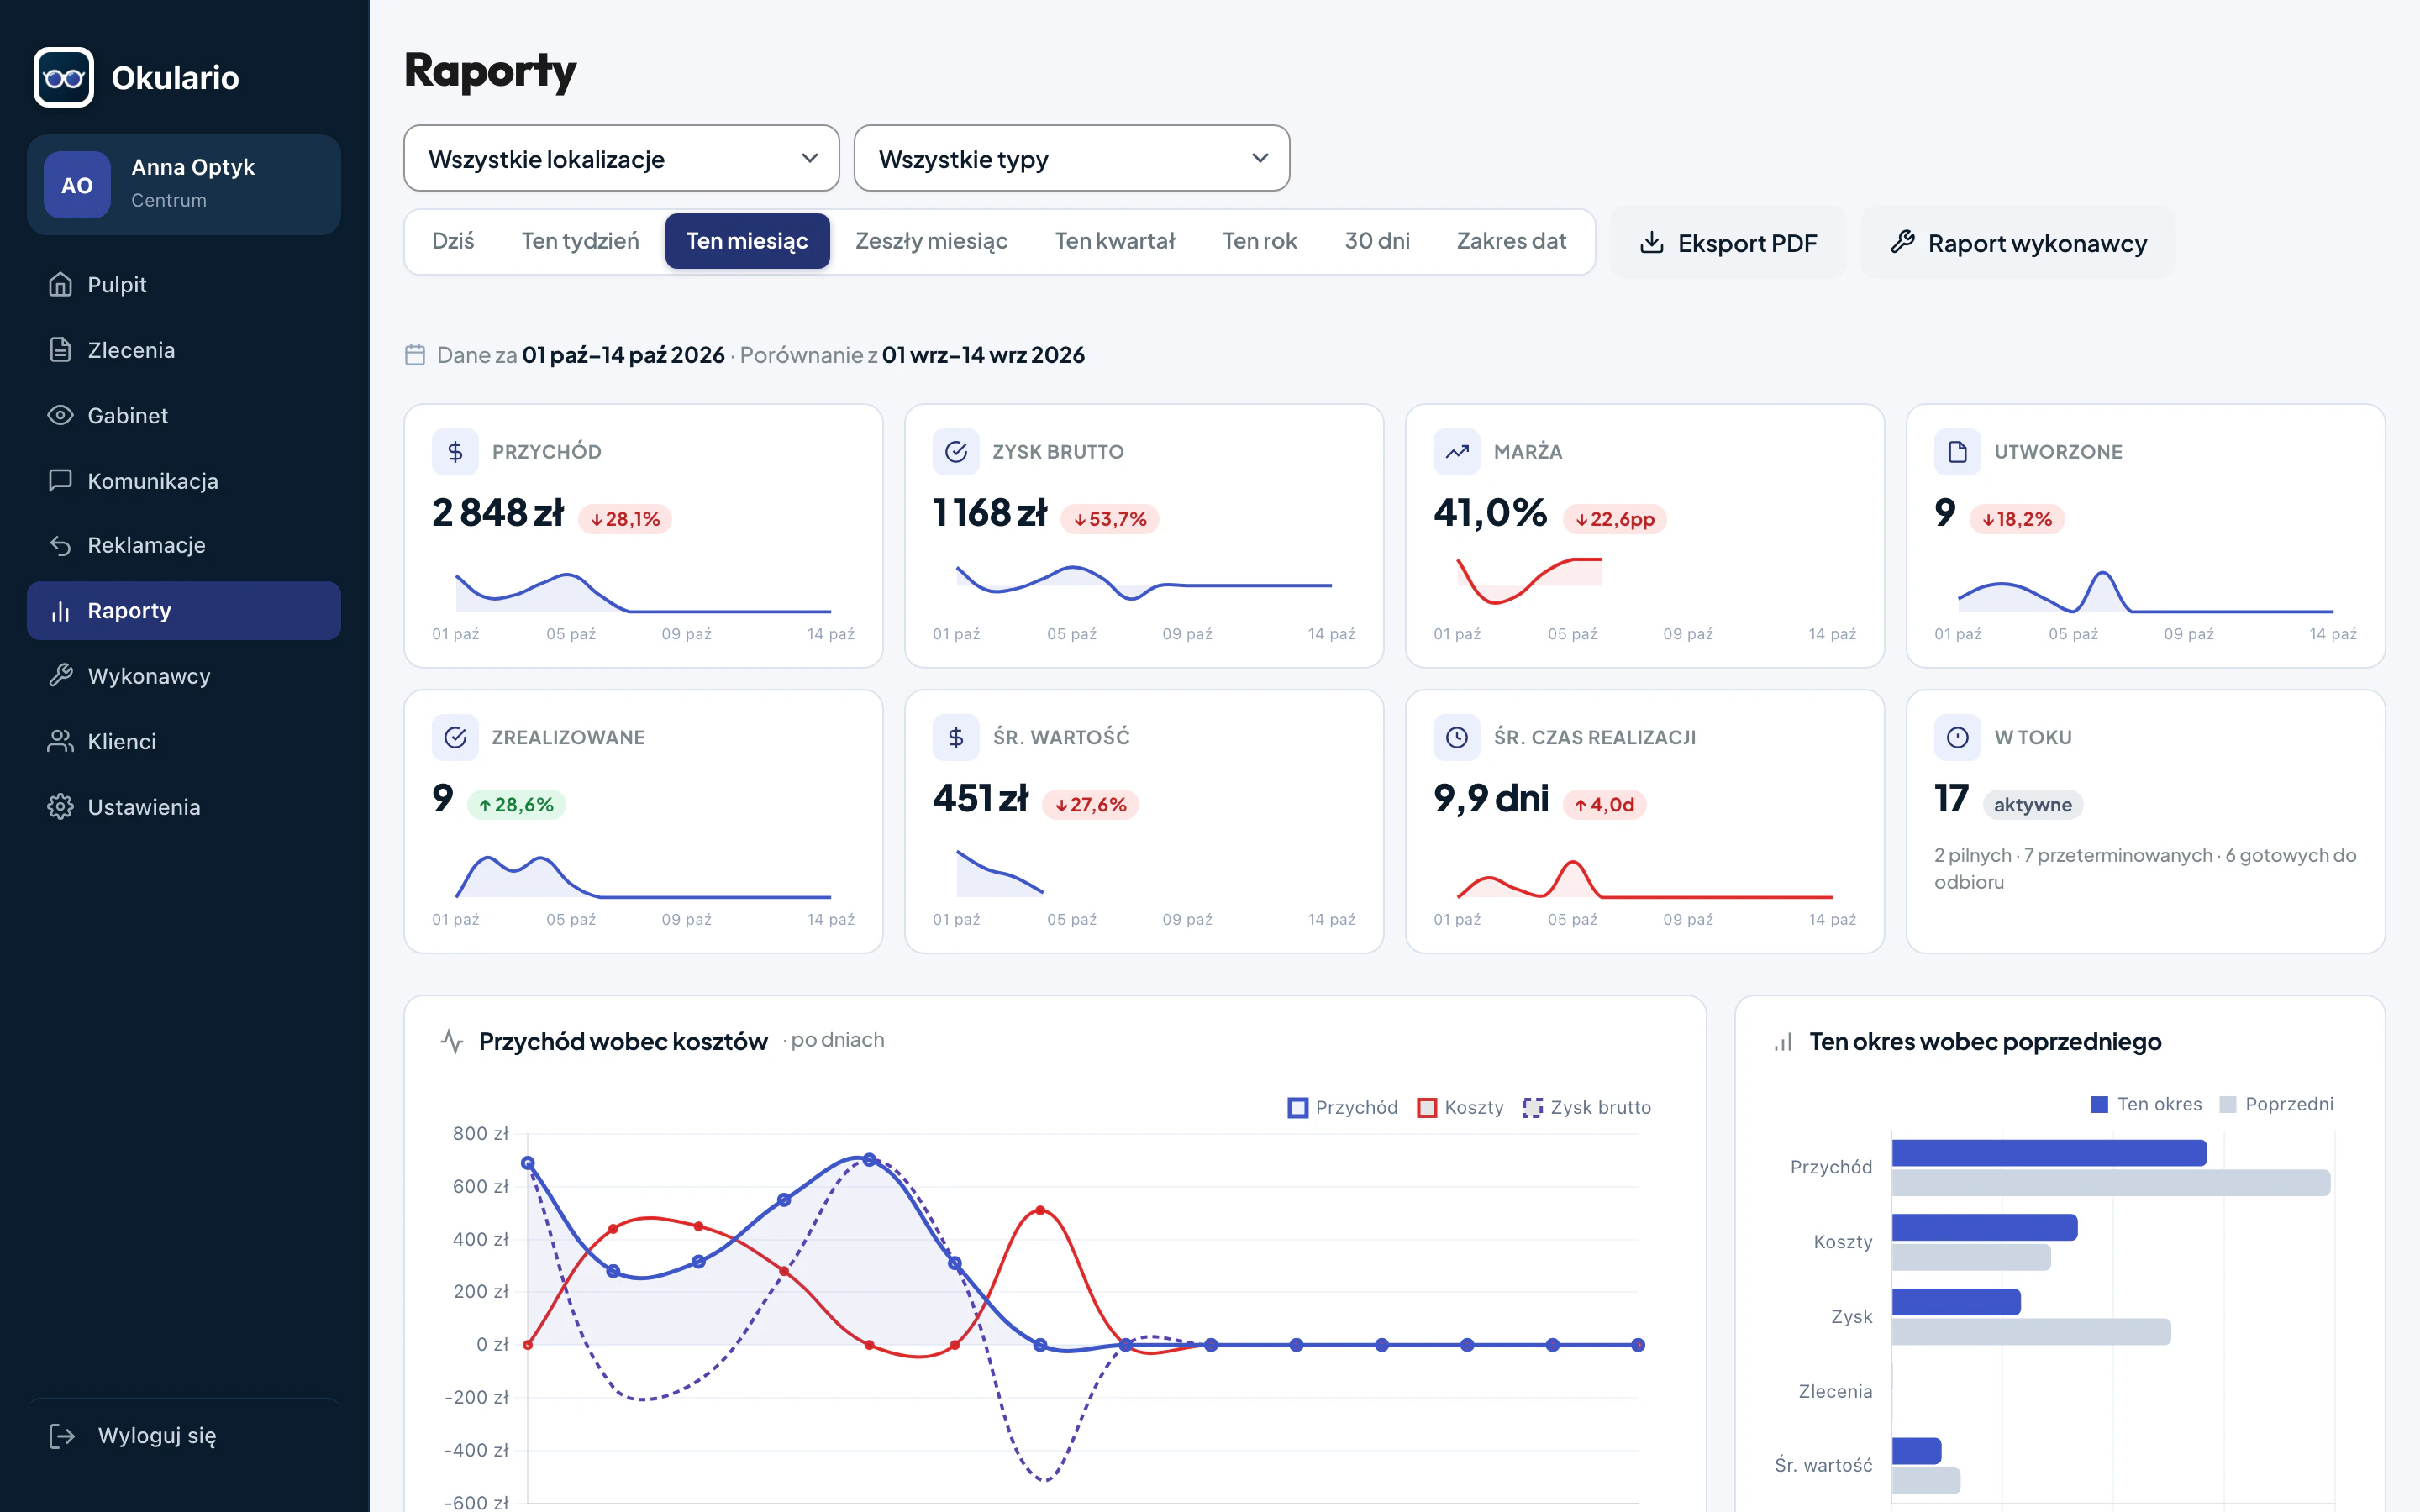Click the Okulario glasses logo icon
2420x1512 pixels.
64,77
